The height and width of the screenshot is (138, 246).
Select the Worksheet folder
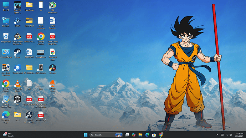pos(29,22)
